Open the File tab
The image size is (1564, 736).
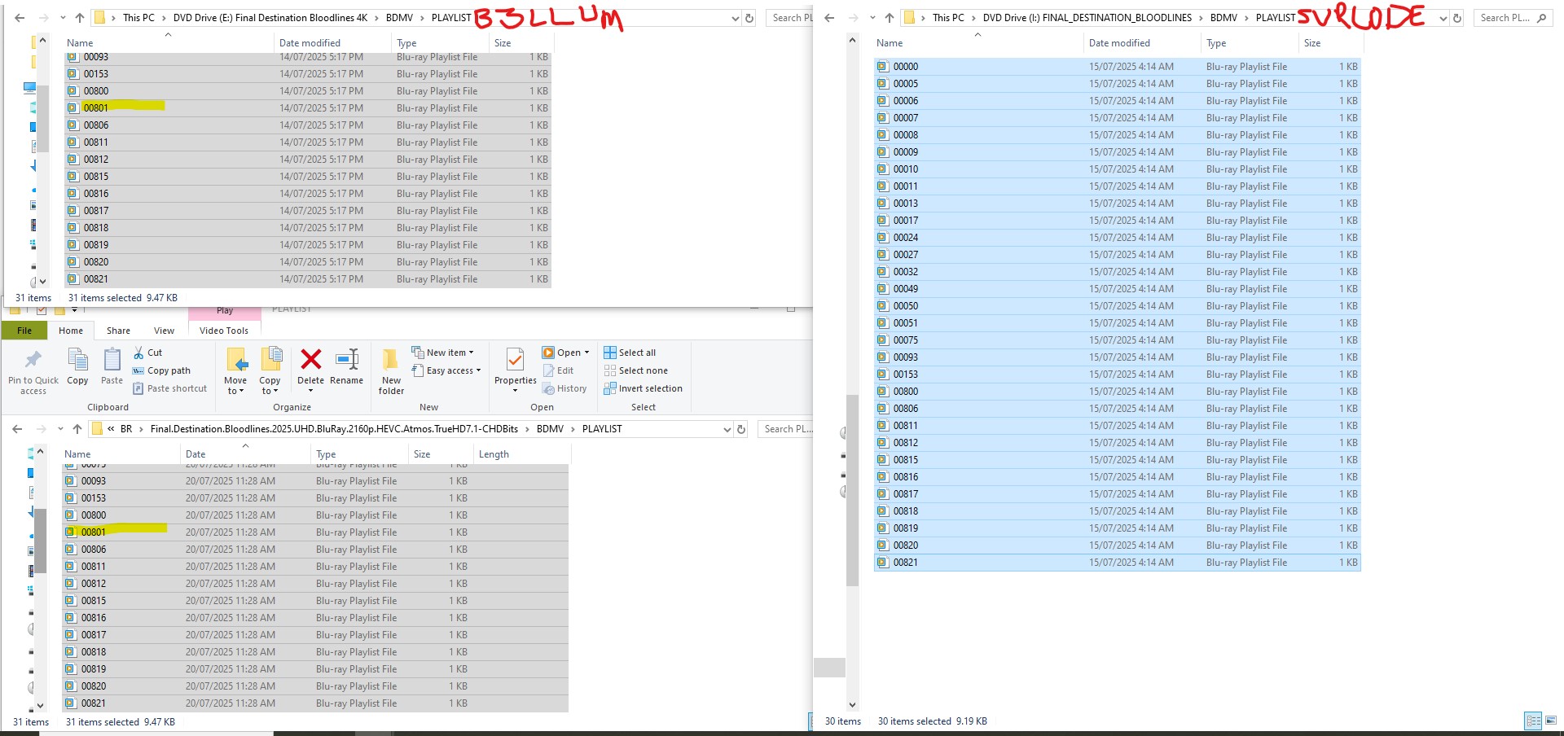tap(24, 331)
